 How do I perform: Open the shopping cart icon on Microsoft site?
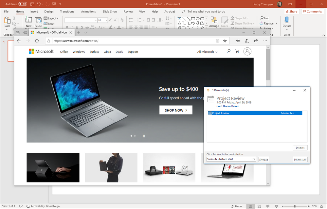click(x=237, y=51)
